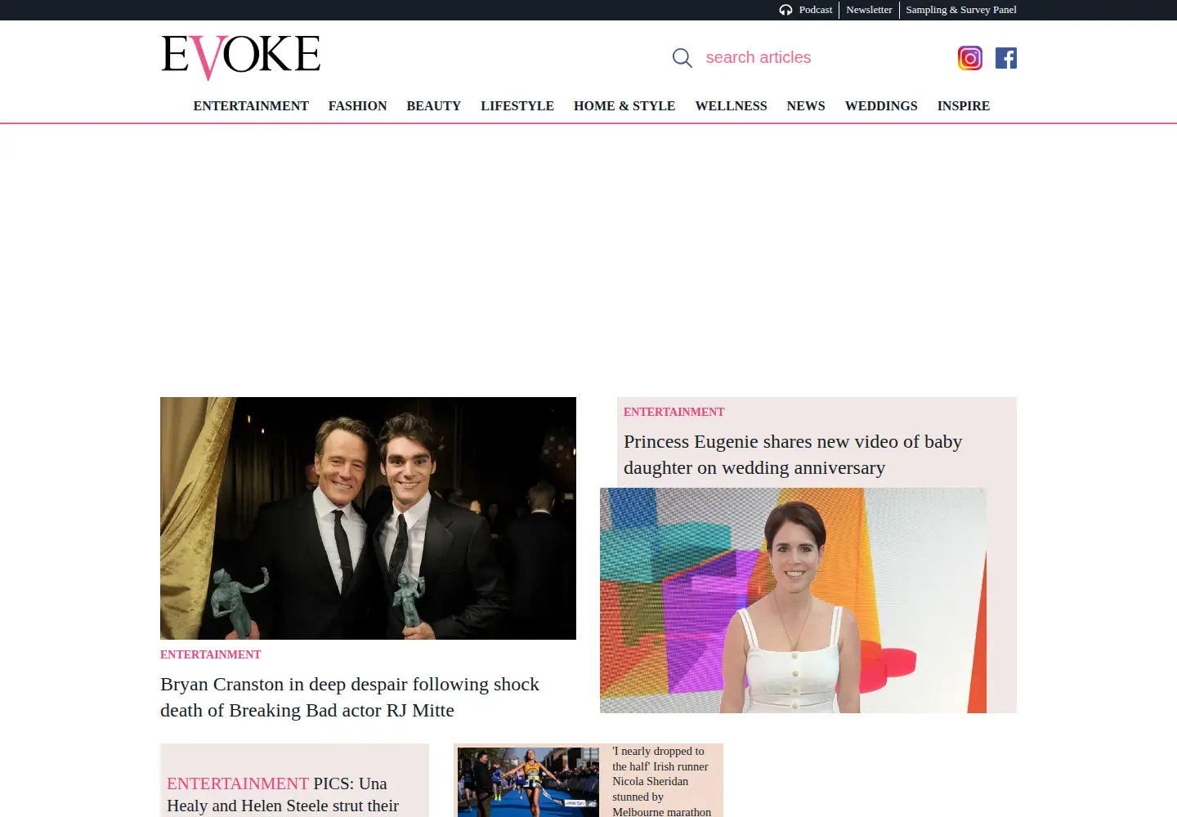Viewport: 1177px width, 817px height.
Task: Go to the EVOKE logo homepage
Action: pyautogui.click(x=241, y=57)
